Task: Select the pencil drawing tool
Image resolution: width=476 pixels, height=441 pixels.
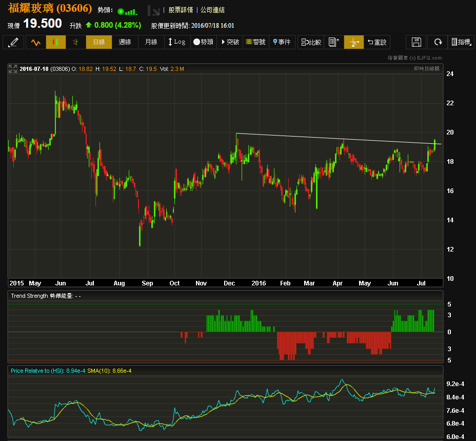Action: pos(13,42)
